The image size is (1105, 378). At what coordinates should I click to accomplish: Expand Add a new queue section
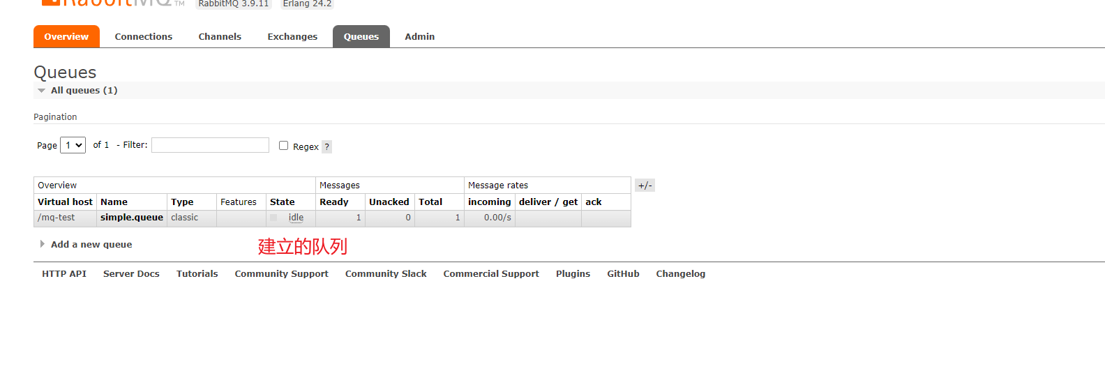pos(91,245)
